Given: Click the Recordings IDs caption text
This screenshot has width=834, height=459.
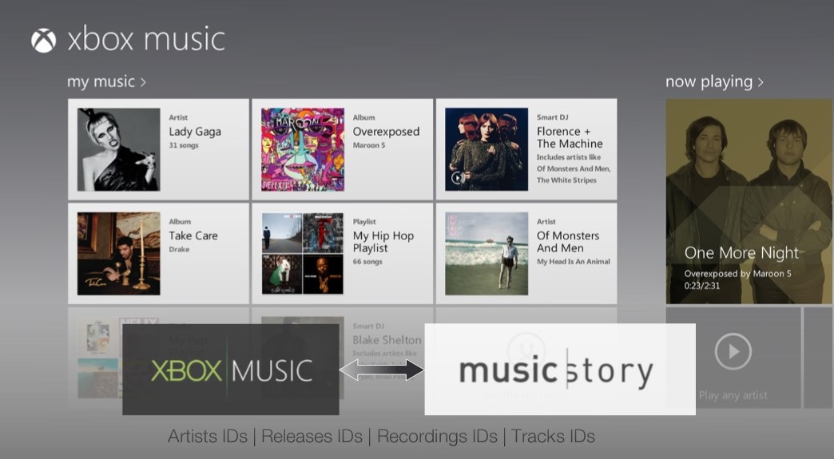Looking at the screenshot, I should [437, 437].
